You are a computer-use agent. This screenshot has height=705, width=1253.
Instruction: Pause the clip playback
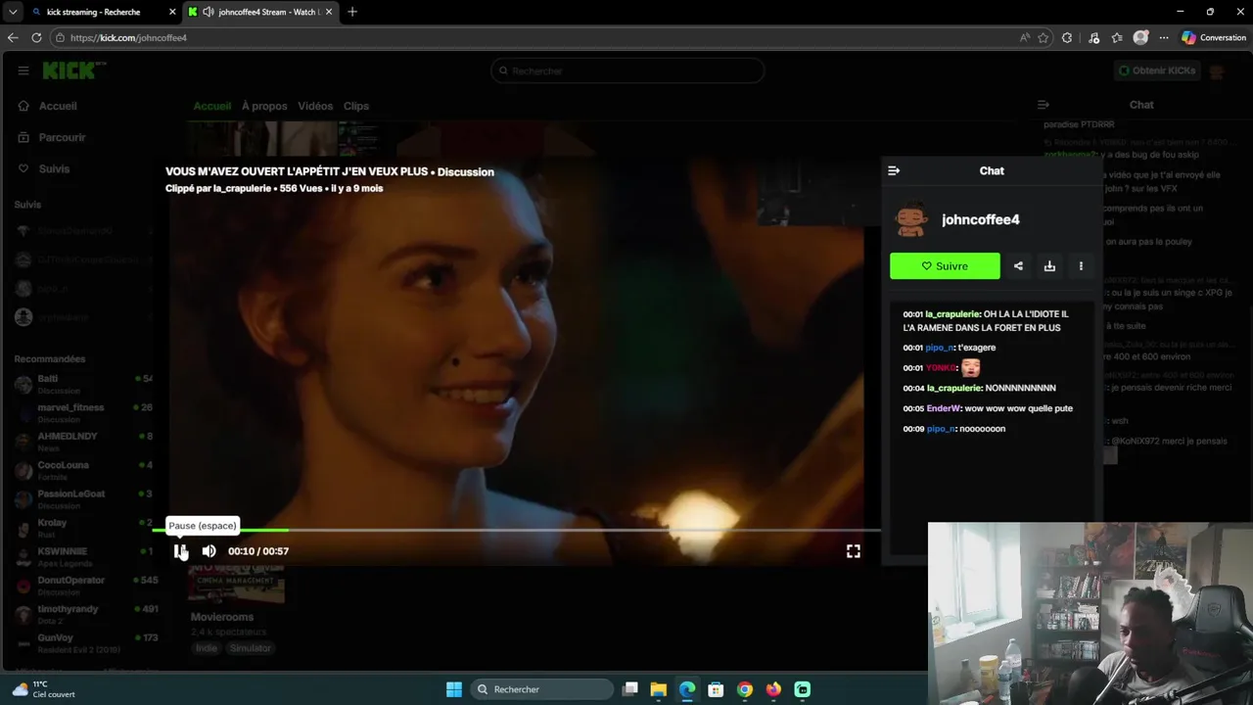[x=180, y=551]
